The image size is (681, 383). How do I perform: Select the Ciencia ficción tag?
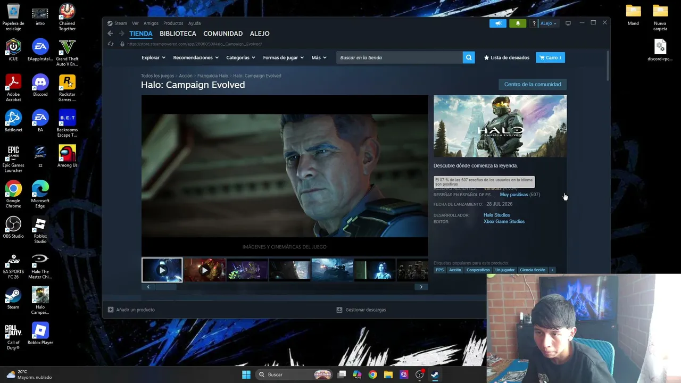point(533,270)
